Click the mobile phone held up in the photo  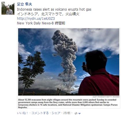click(x=84, y=65)
